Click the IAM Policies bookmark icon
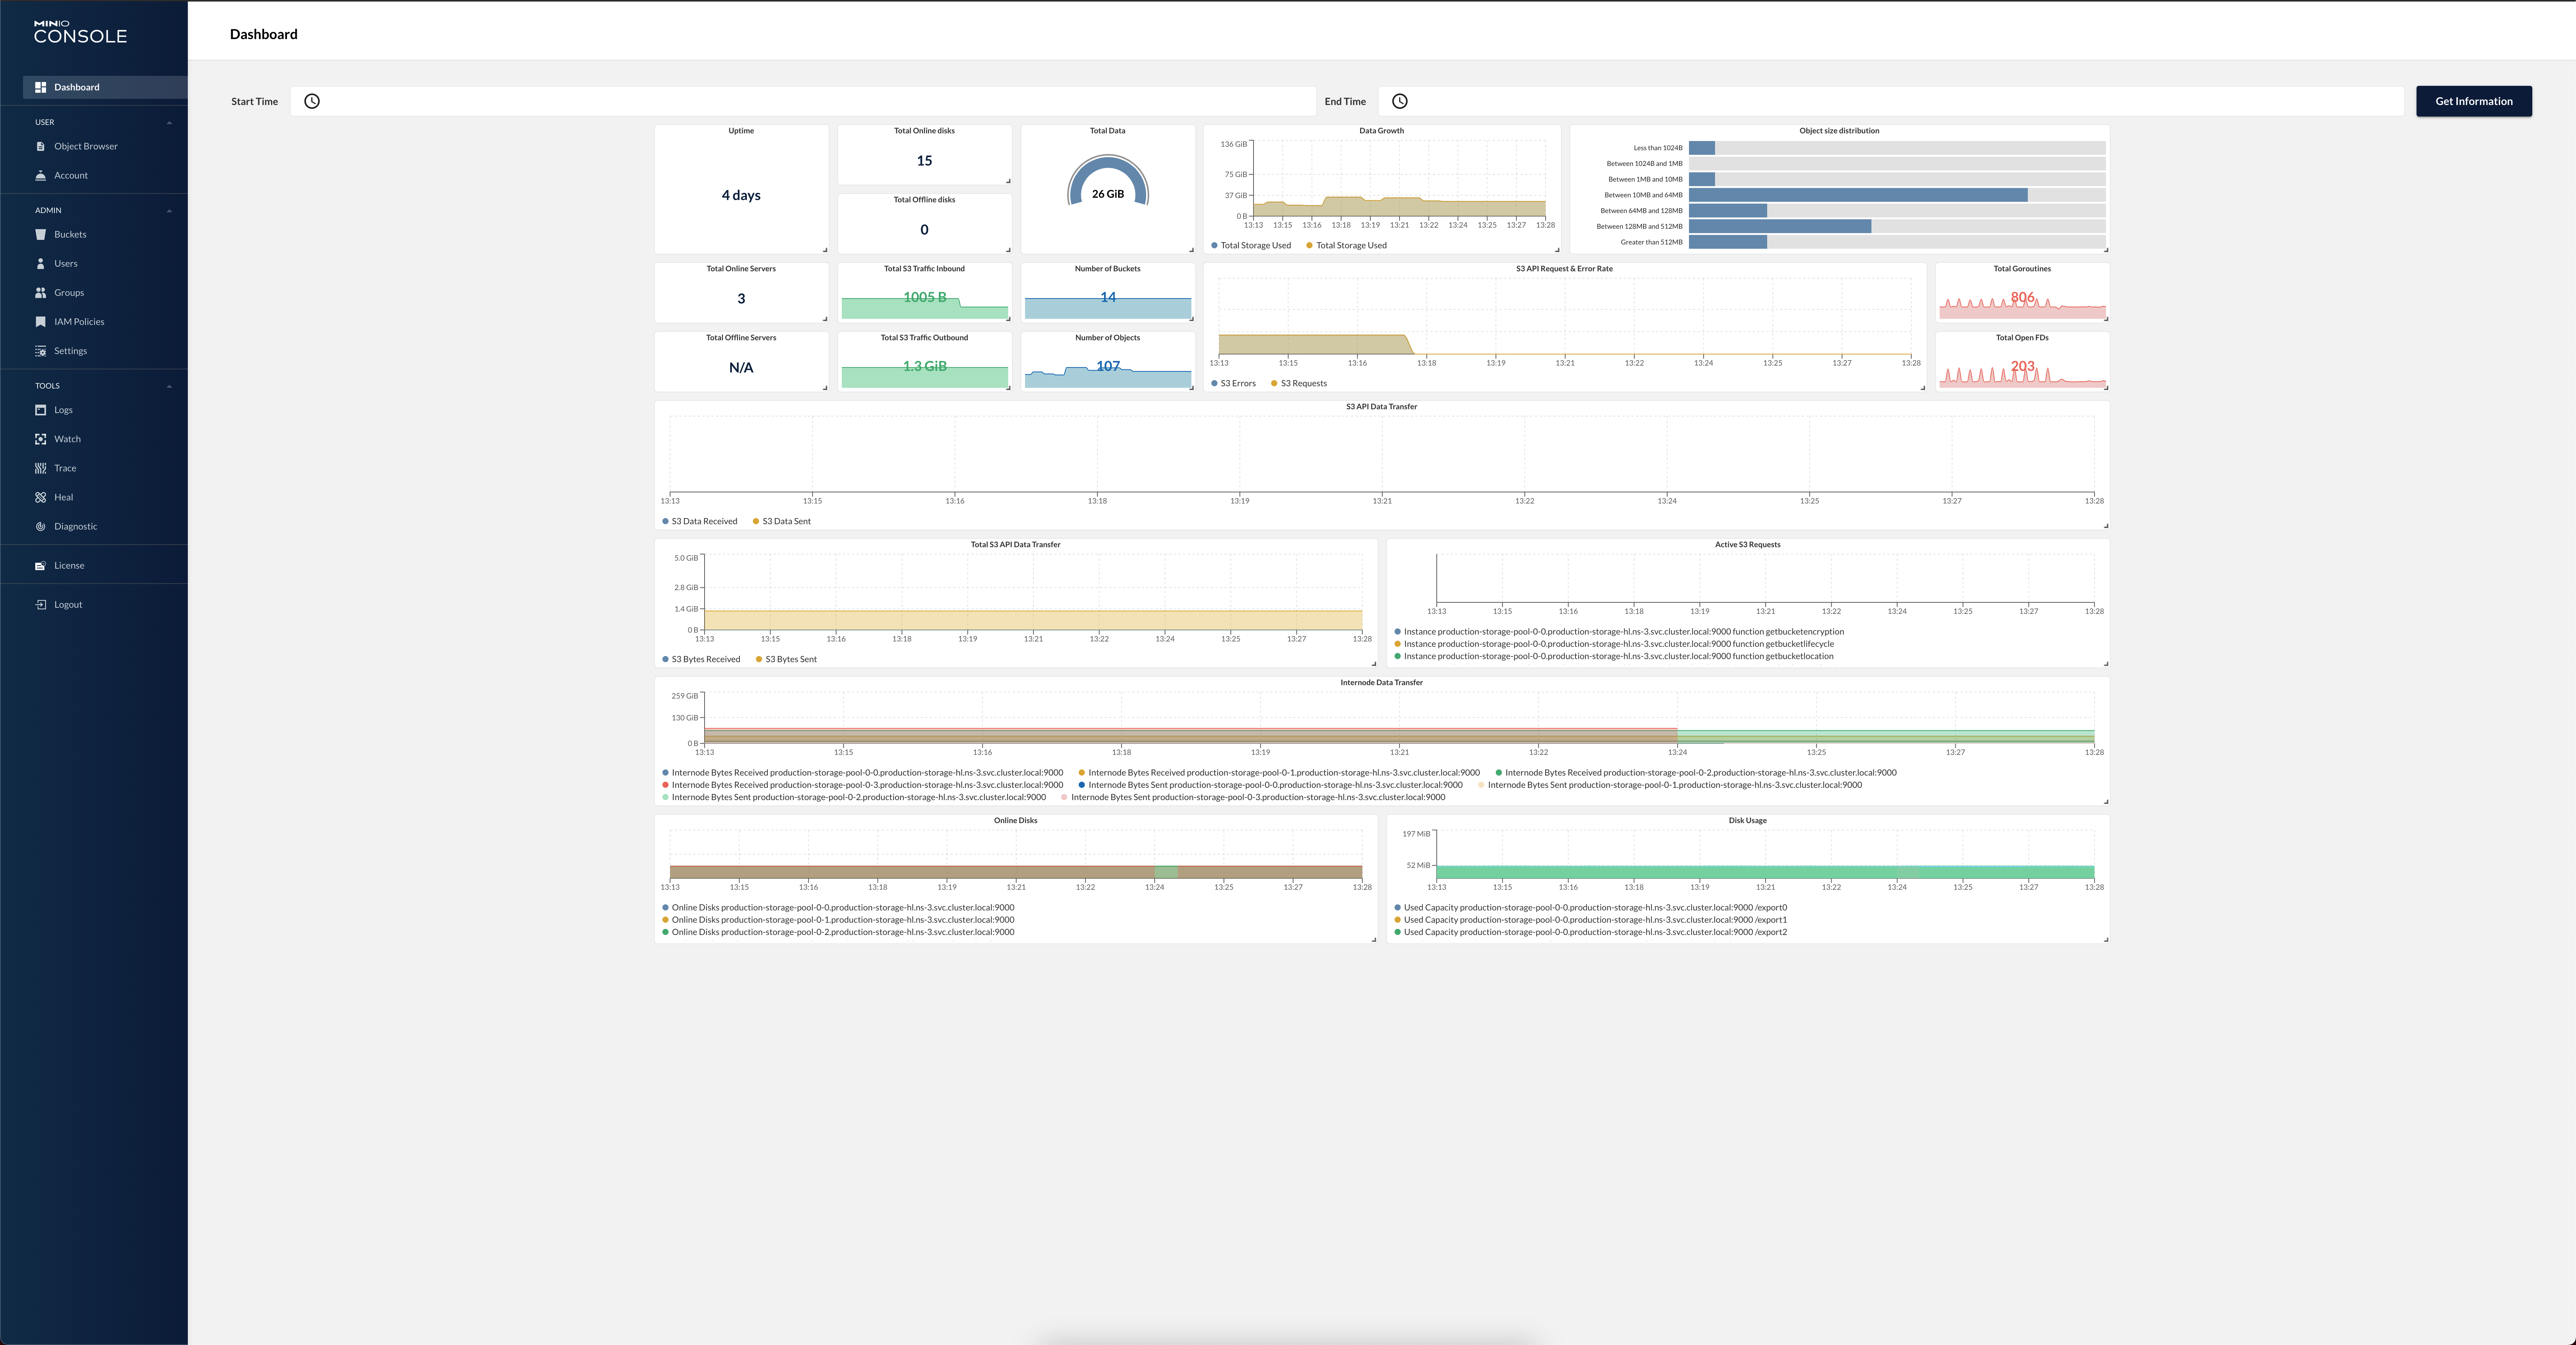2576x1345 pixels. click(x=41, y=322)
